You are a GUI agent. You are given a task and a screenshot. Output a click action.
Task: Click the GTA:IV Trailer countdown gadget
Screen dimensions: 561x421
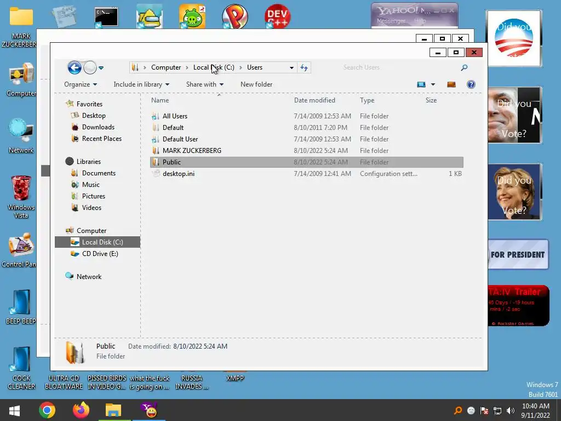pos(518,305)
